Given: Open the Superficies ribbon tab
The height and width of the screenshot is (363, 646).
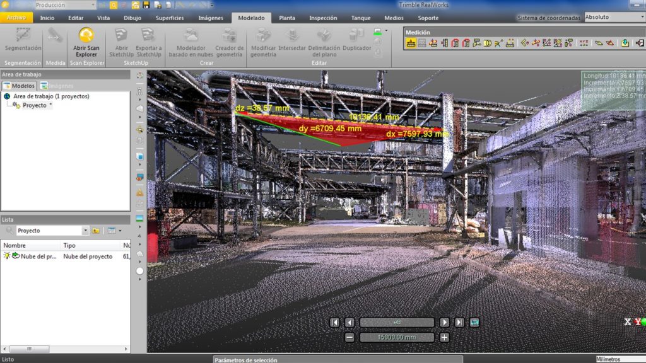Looking at the screenshot, I should coord(170,18).
